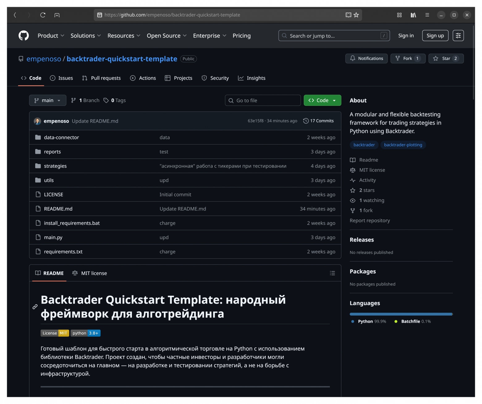Open browser hamburger menu
Viewport: 482px width, 404px height.
point(427,15)
